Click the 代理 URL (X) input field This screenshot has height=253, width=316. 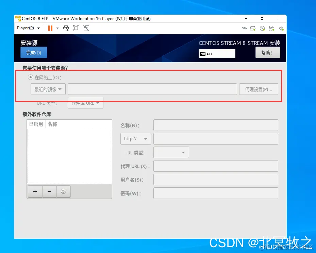216,166
